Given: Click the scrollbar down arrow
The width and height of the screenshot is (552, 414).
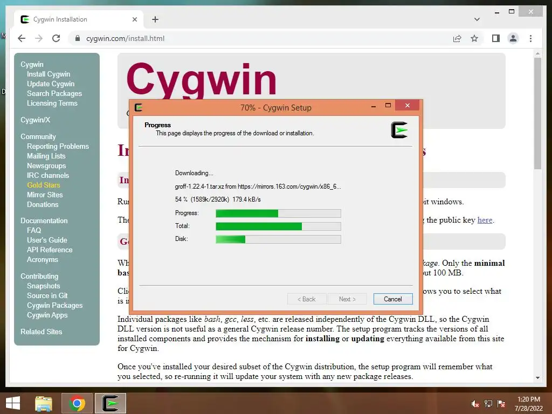Looking at the screenshot, I should click(x=537, y=378).
